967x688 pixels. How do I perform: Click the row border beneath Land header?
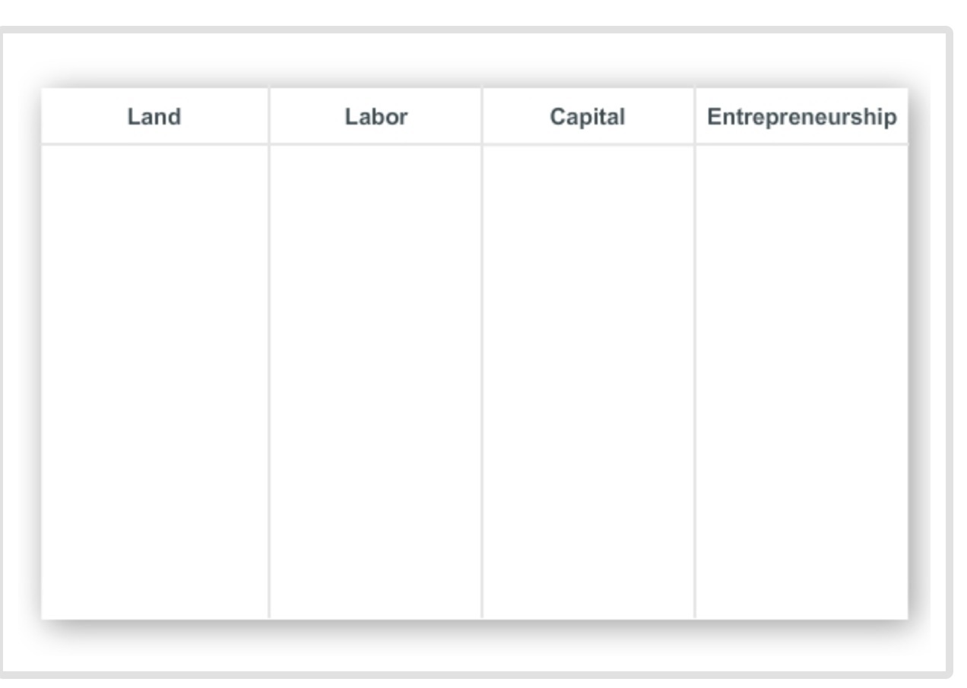coord(154,144)
